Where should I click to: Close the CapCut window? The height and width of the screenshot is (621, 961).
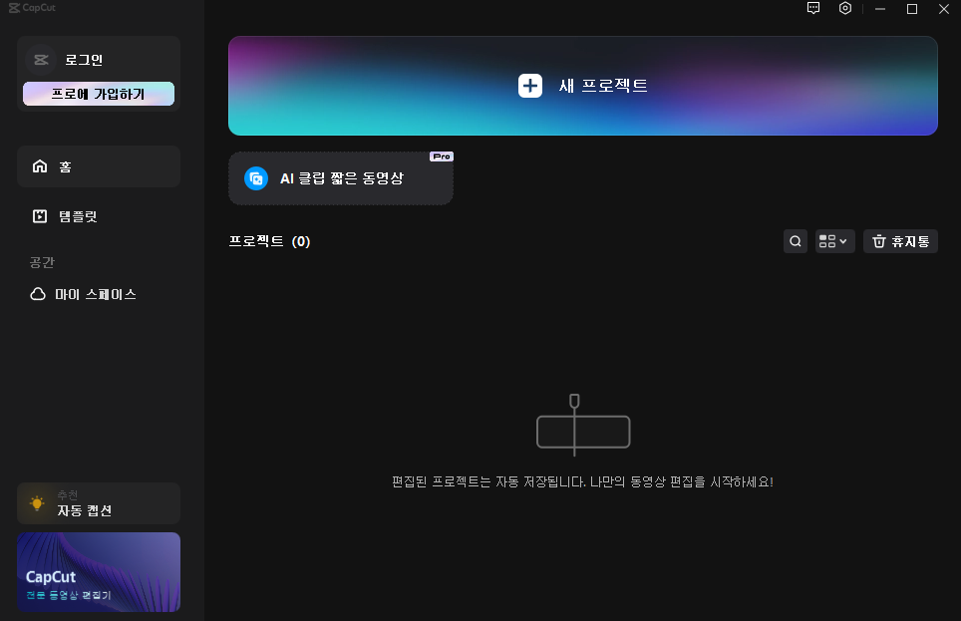(944, 9)
